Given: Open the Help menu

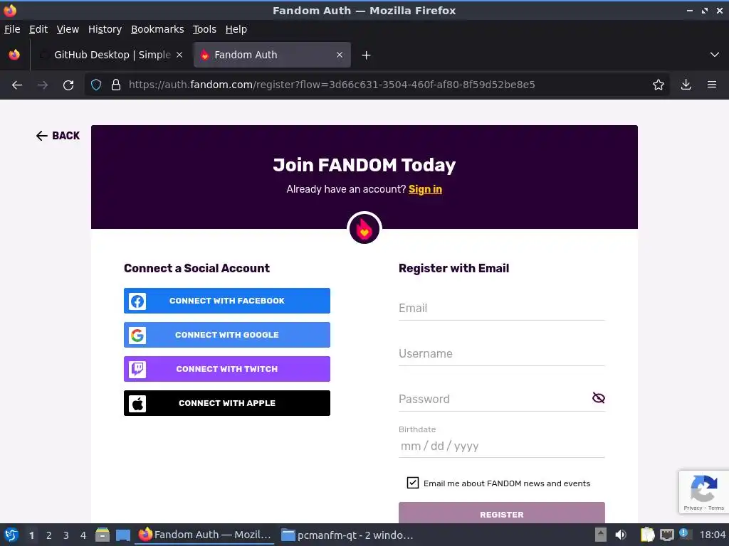Looking at the screenshot, I should point(236,29).
